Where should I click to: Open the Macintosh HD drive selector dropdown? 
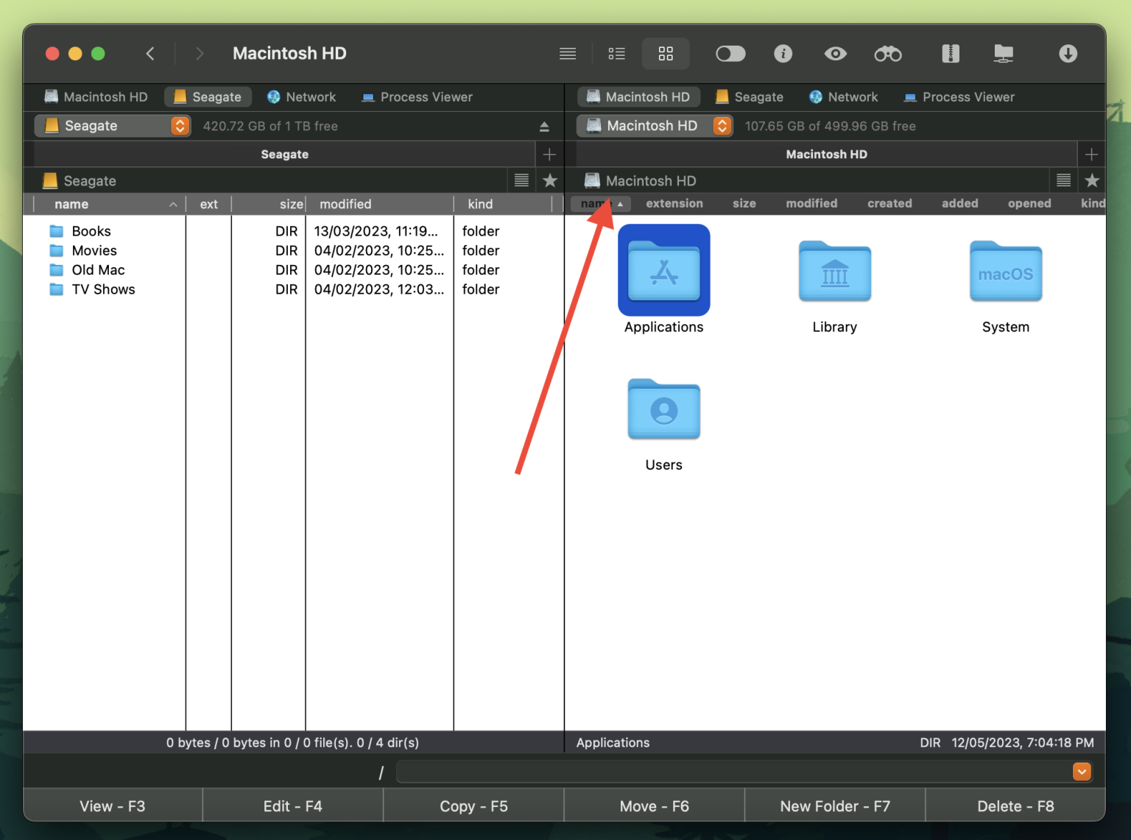[x=721, y=126]
